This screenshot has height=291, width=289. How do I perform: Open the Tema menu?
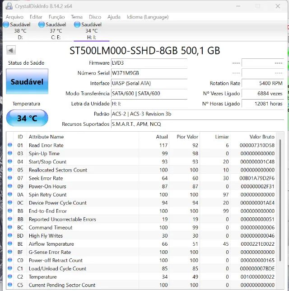pyautogui.click(x=77, y=17)
